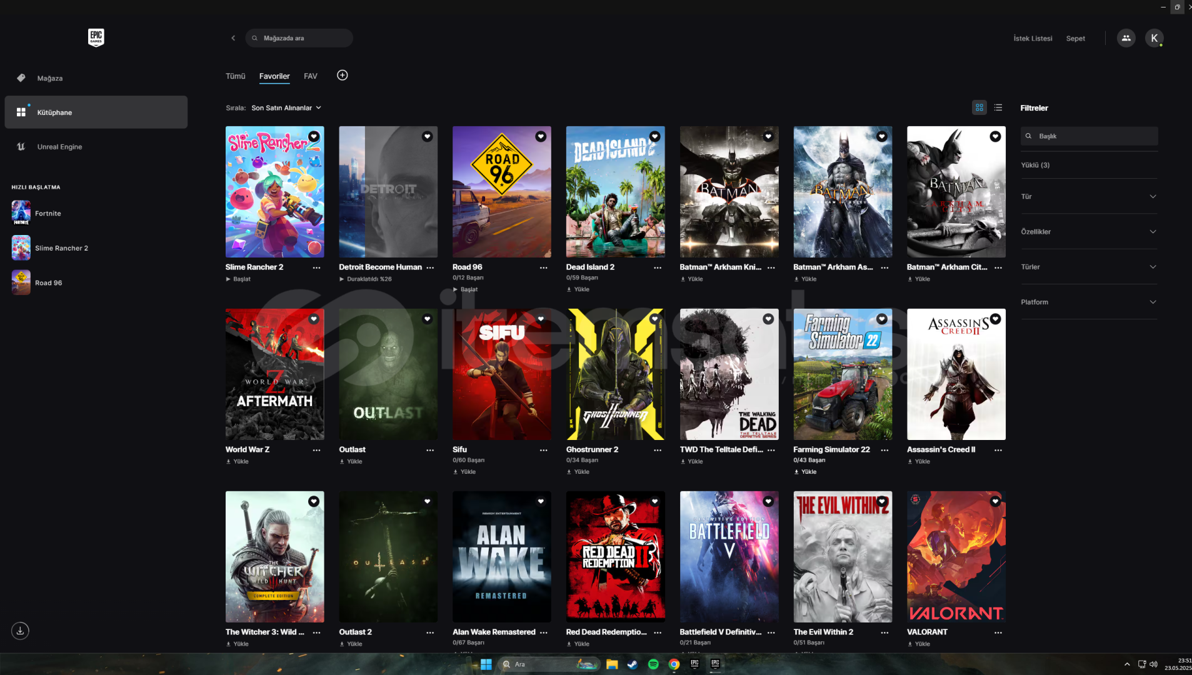Click the Mağazada ara search field
The width and height of the screenshot is (1192, 675).
299,38
